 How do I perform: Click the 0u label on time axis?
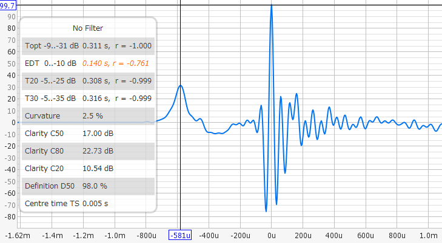[x=272, y=235]
